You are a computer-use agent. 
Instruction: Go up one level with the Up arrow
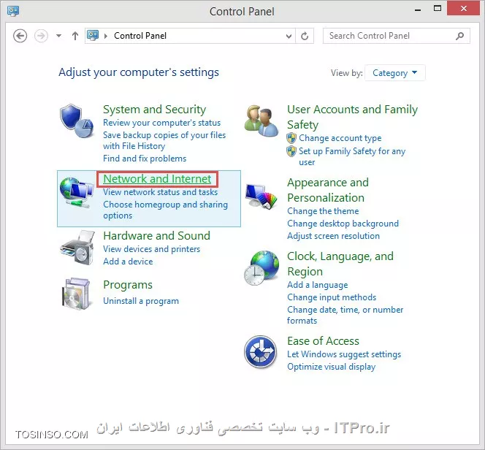point(75,36)
